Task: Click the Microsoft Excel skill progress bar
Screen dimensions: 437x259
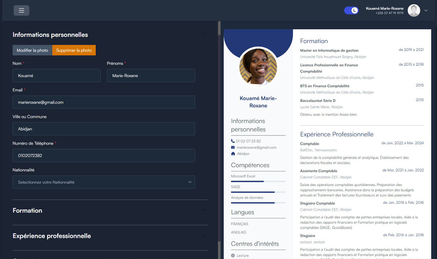Action: pyautogui.click(x=258, y=181)
